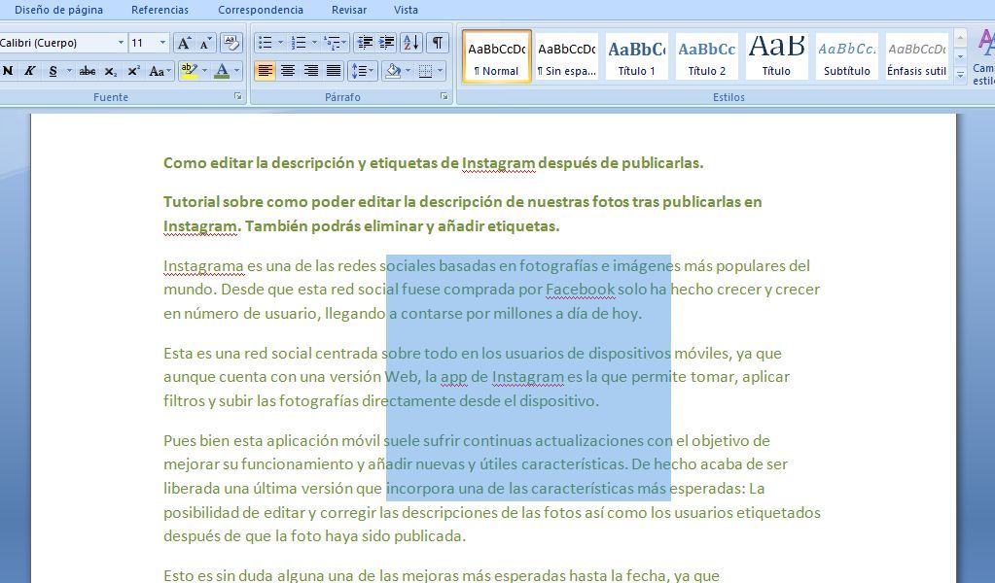The height and width of the screenshot is (583, 995).
Task: Toggle bold (N) formatting
Action: 8,71
